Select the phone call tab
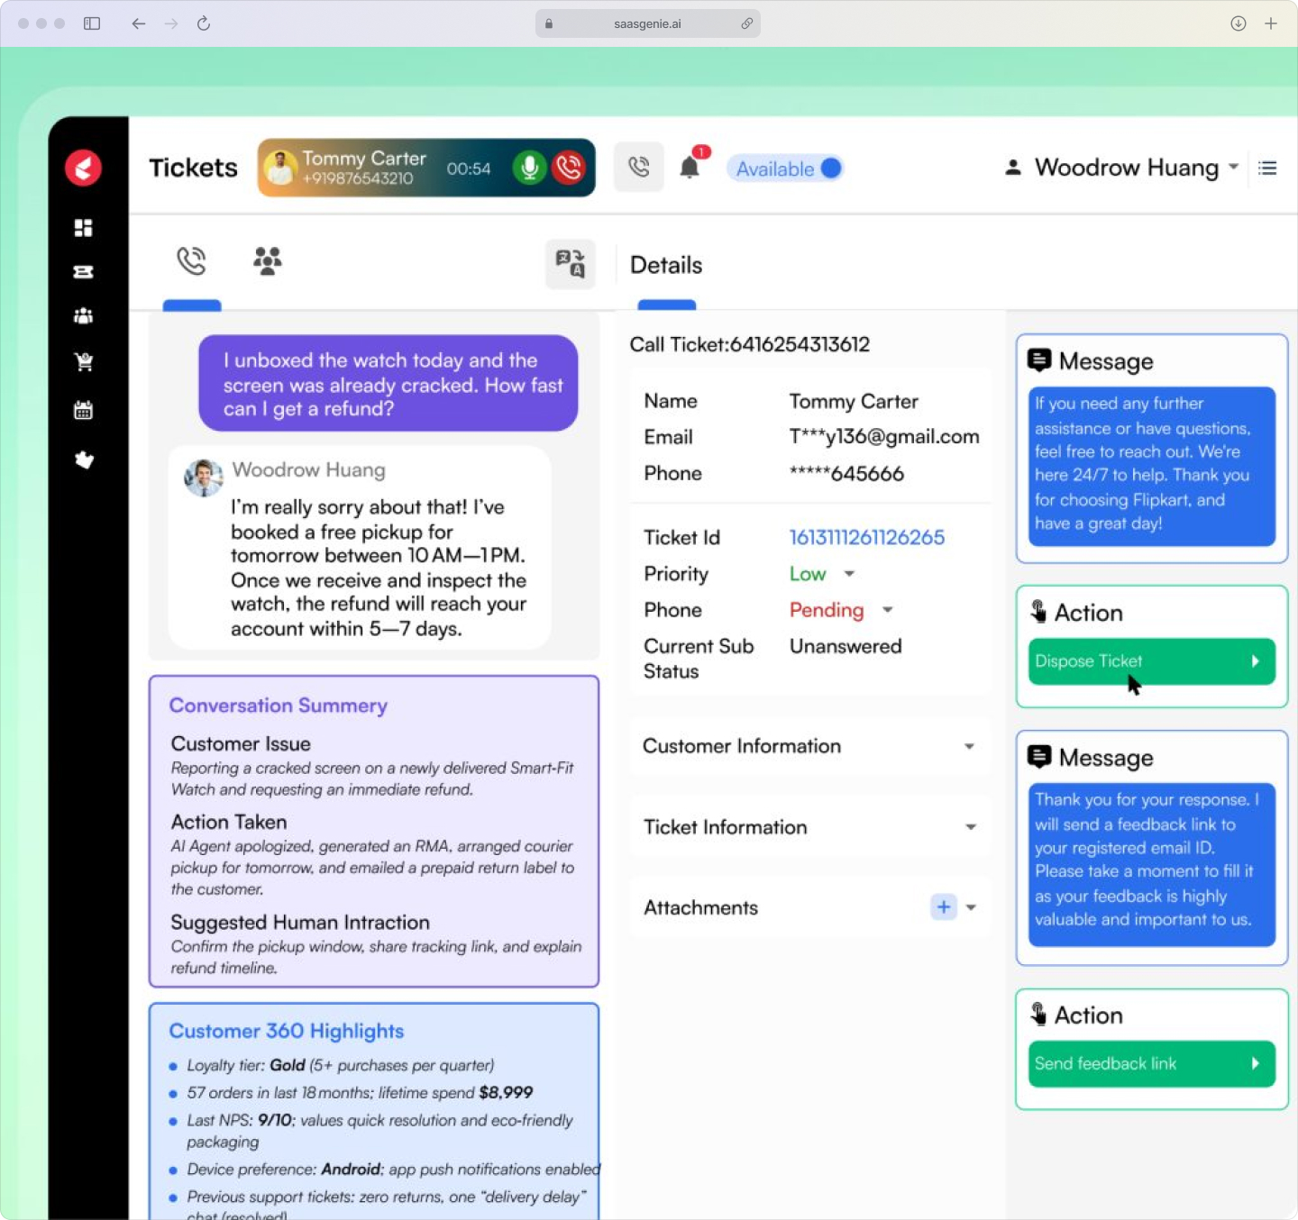 (192, 261)
